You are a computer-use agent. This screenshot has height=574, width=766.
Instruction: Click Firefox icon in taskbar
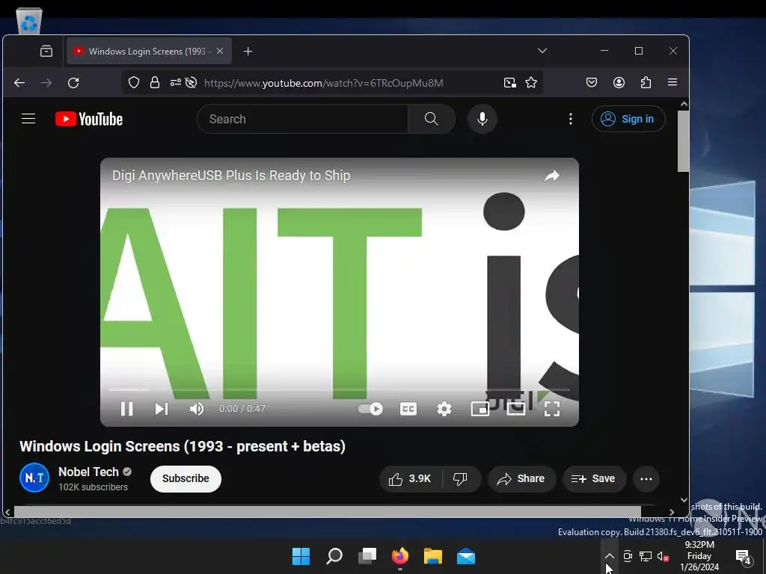(400, 556)
